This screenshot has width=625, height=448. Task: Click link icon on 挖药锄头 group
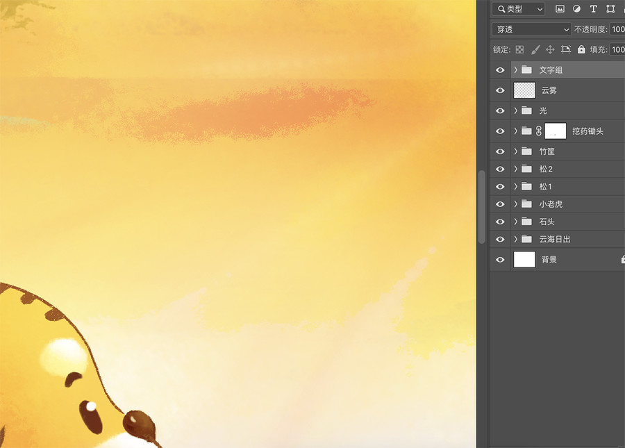tap(538, 131)
